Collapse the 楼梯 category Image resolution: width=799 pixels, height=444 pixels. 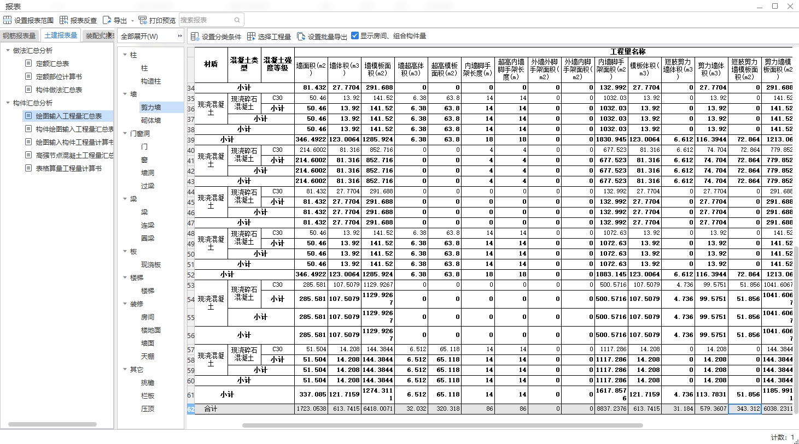tap(125, 277)
